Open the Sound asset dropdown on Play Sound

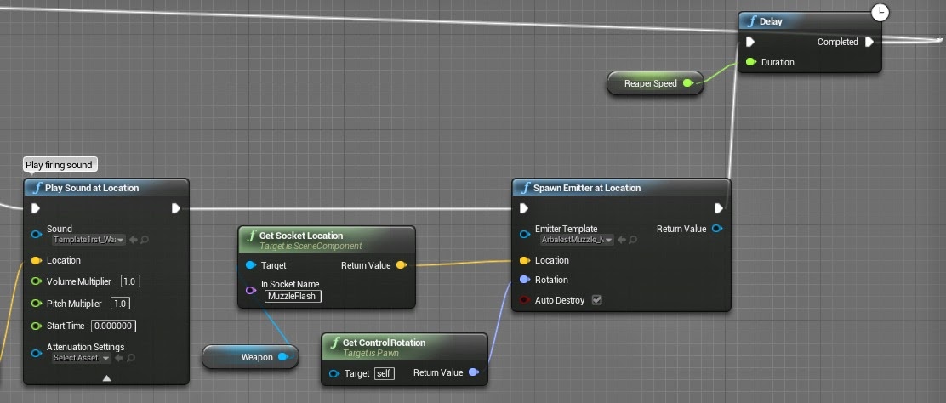click(88, 240)
